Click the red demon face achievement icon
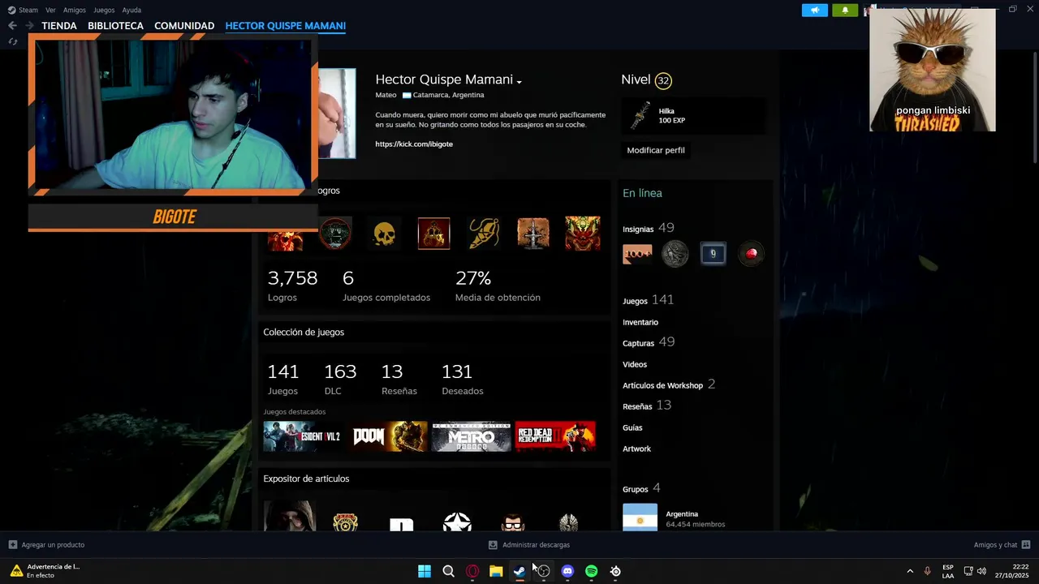This screenshot has height=584, width=1039. pos(583,234)
